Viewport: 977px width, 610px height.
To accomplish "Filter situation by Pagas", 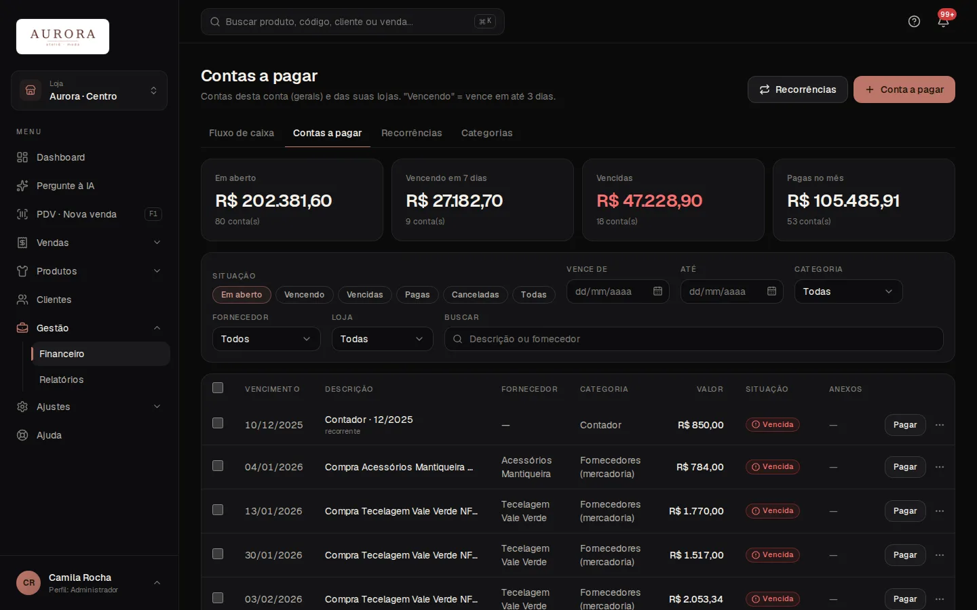I will pos(417,295).
